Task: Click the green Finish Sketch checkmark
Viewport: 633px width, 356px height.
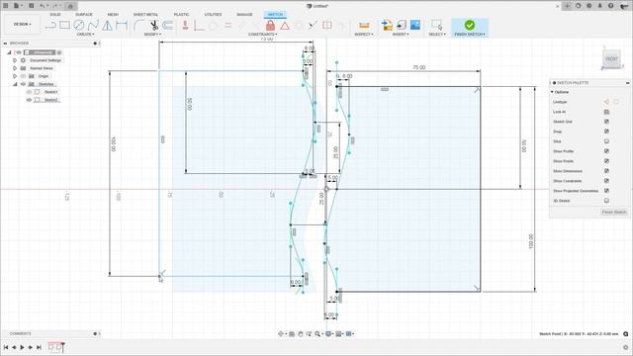Action: [470, 25]
